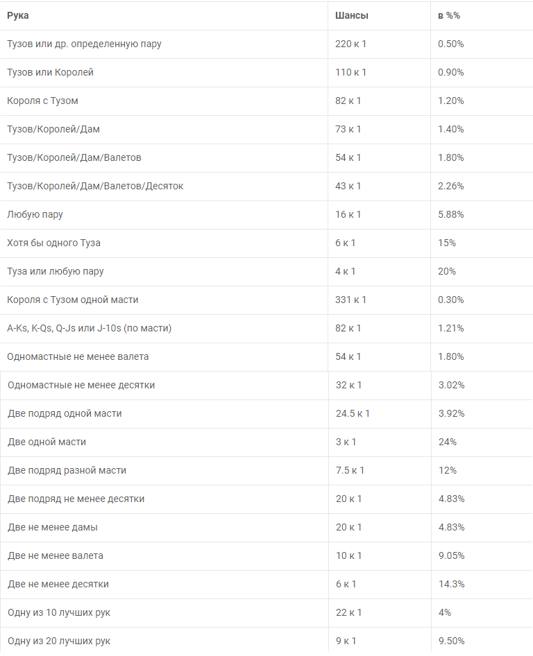The width and height of the screenshot is (533, 656).
Task: Click the 'Рука' column header
Action: point(18,15)
